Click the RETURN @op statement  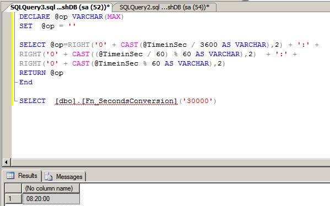(41, 73)
